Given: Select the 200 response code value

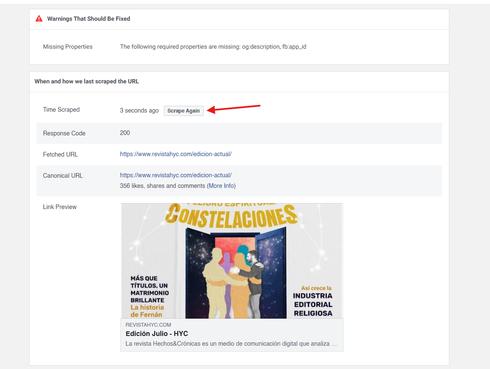Looking at the screenshot, I should click(125, 133).
